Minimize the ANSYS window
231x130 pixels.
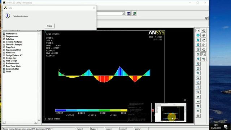[x=190, y=3]
